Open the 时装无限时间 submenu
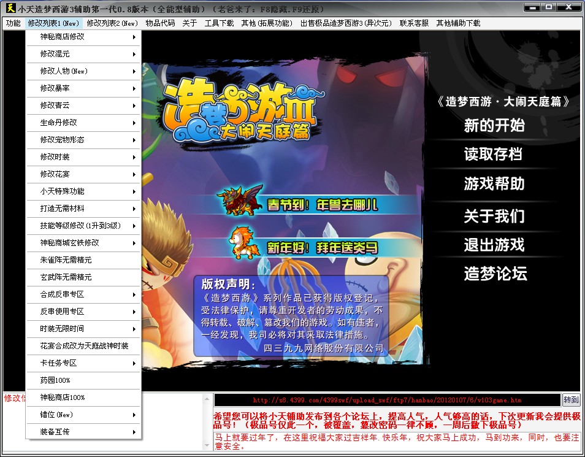The image size is (585, 457). [83, 329]
